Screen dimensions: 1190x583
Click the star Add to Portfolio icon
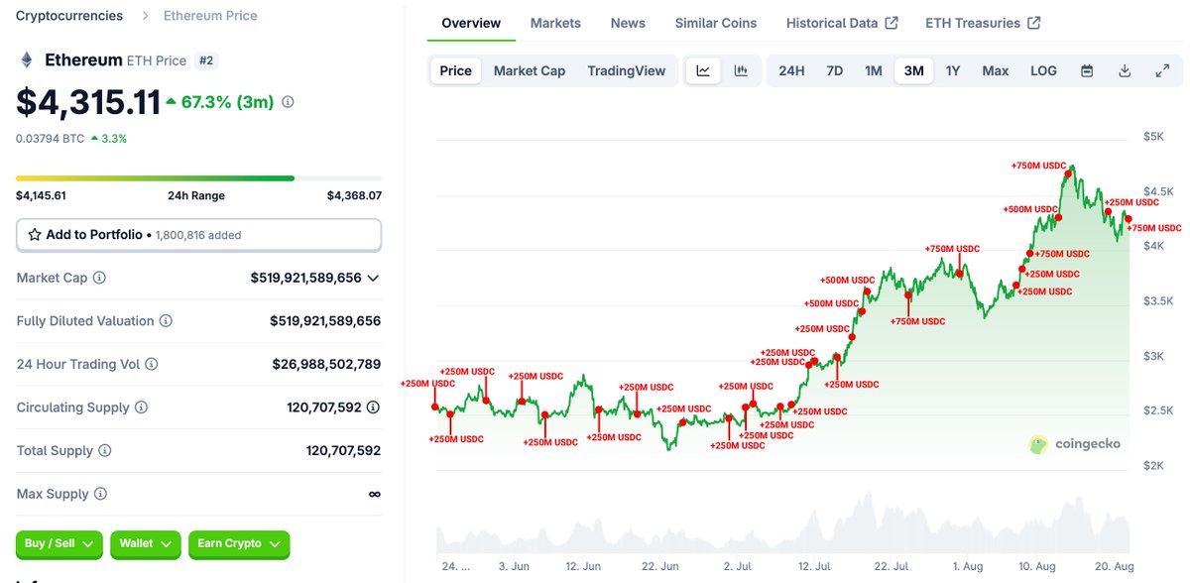(35, 235)
